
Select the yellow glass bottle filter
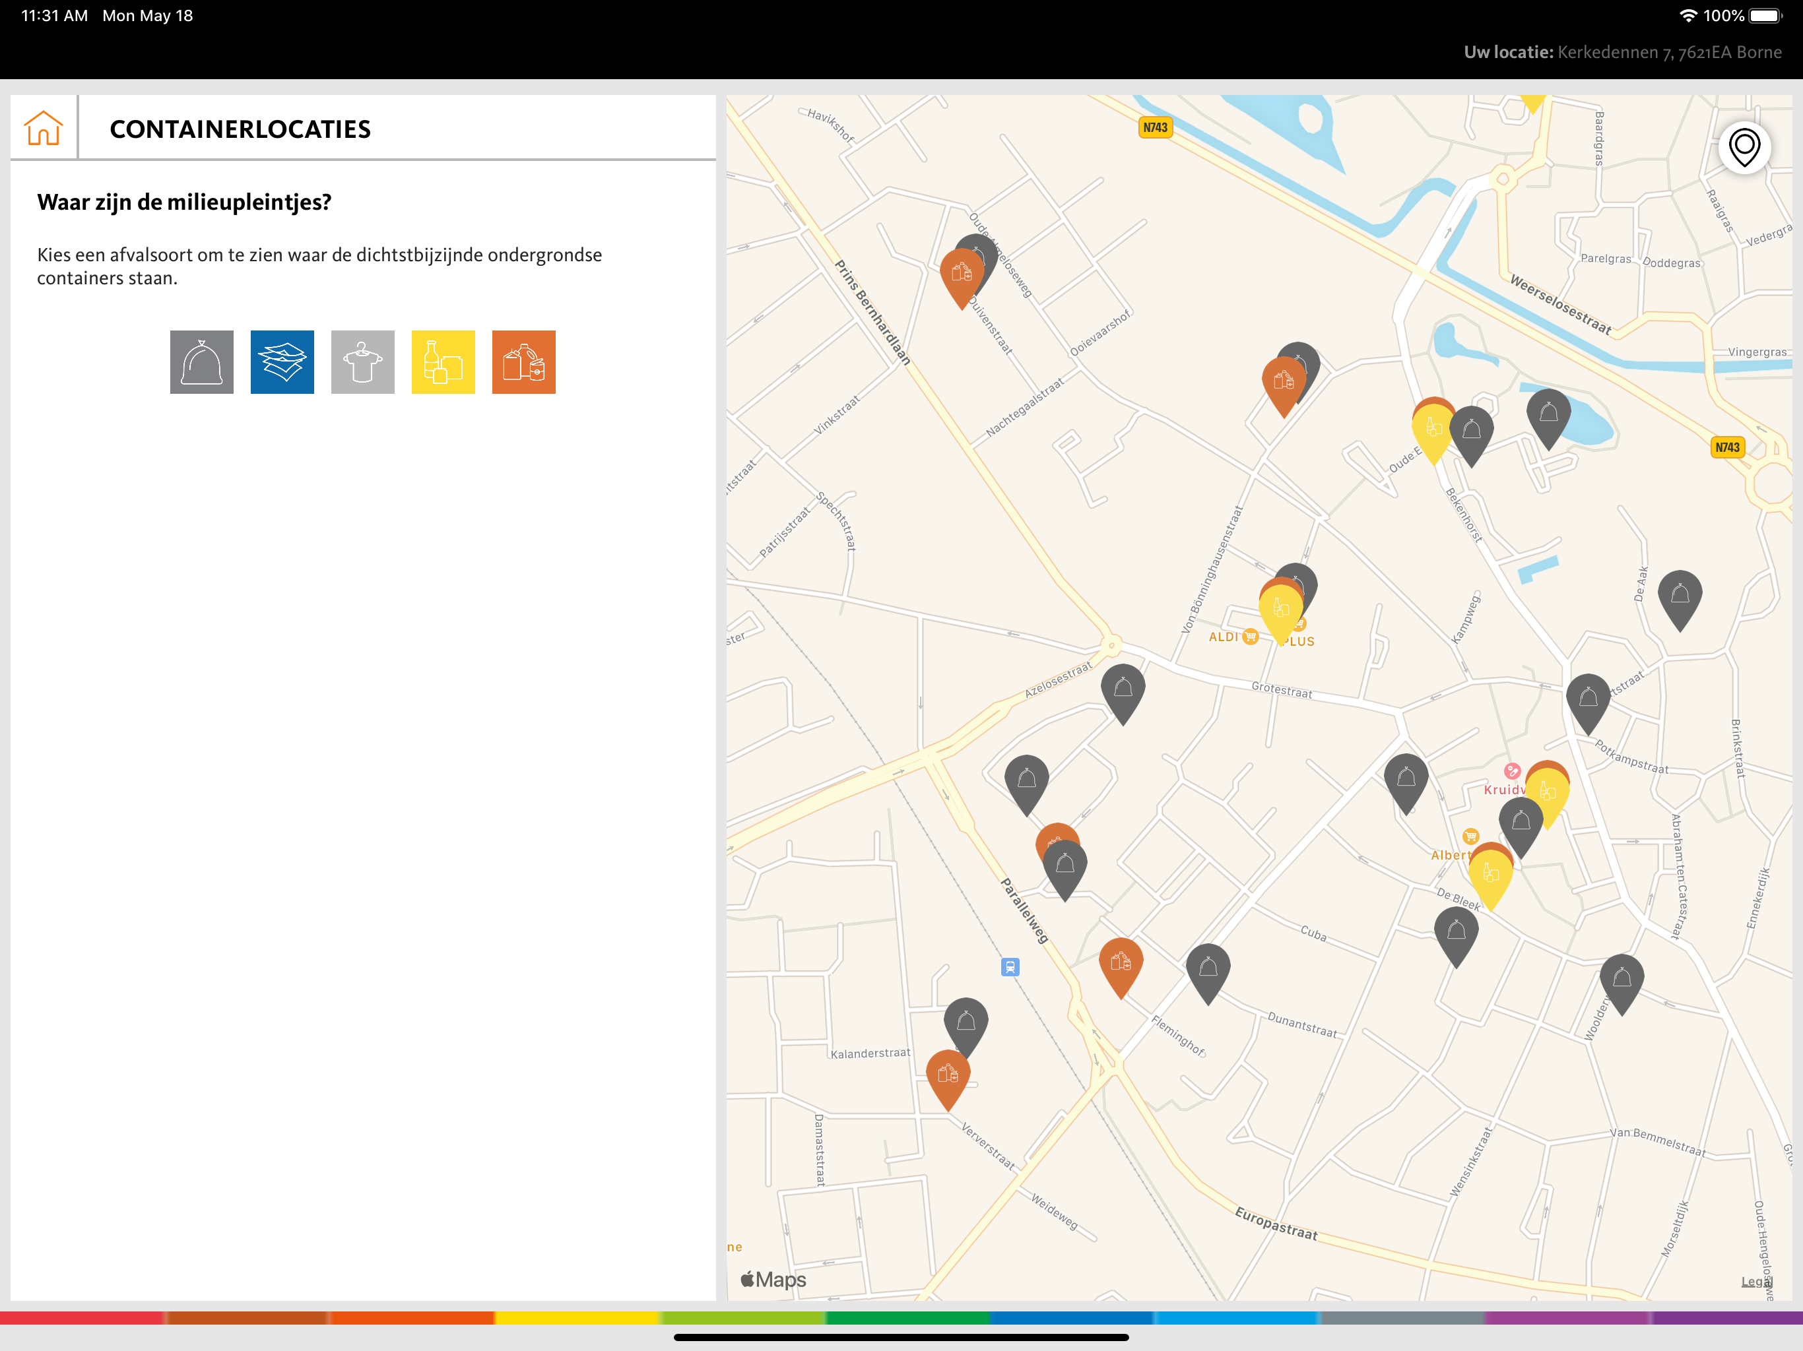click(443, 361)
